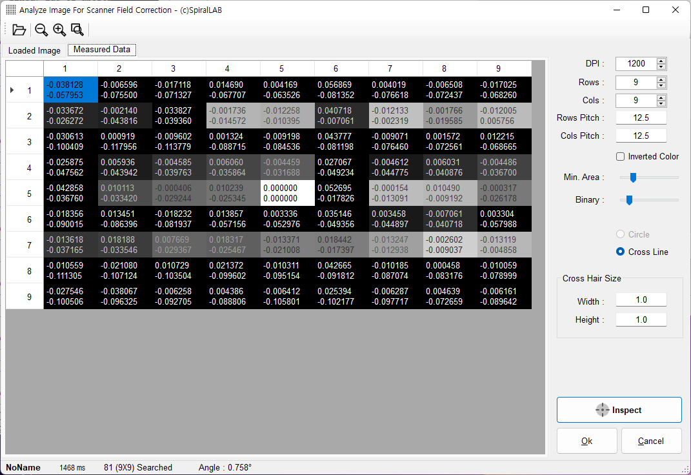Select column header 9 in the grid

pyautogui.click(x=504, y=68)
